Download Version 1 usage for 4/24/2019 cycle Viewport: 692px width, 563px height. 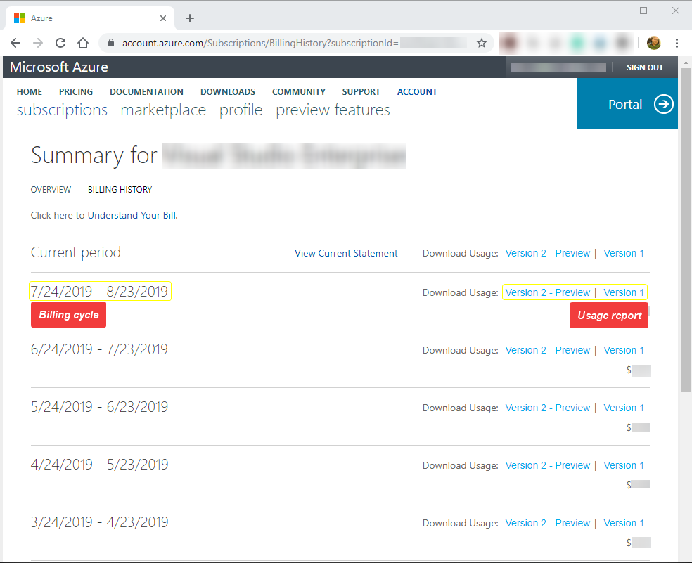point(624,465)
